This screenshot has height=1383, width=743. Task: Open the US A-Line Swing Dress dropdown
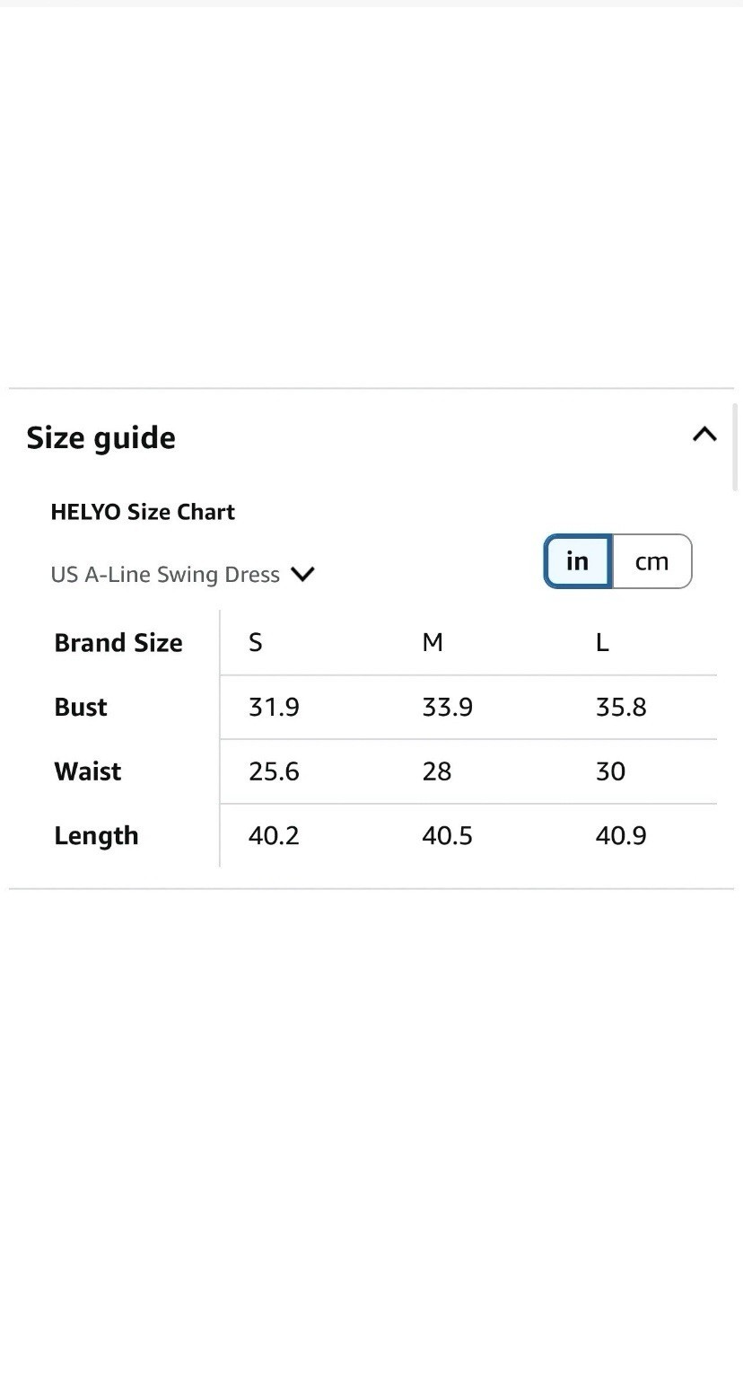point(182,575)
